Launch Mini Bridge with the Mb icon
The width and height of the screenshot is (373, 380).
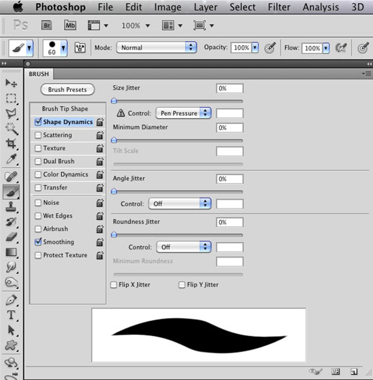[x=70, y=25]
